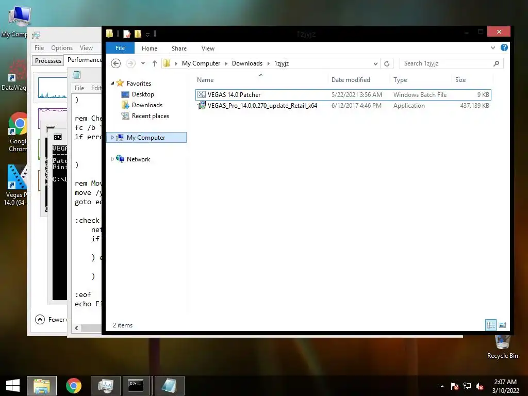Click 1zjyjz in address breadcrumb
The width and height of the screenshot is (528, 396).
[x=282, y=63]
